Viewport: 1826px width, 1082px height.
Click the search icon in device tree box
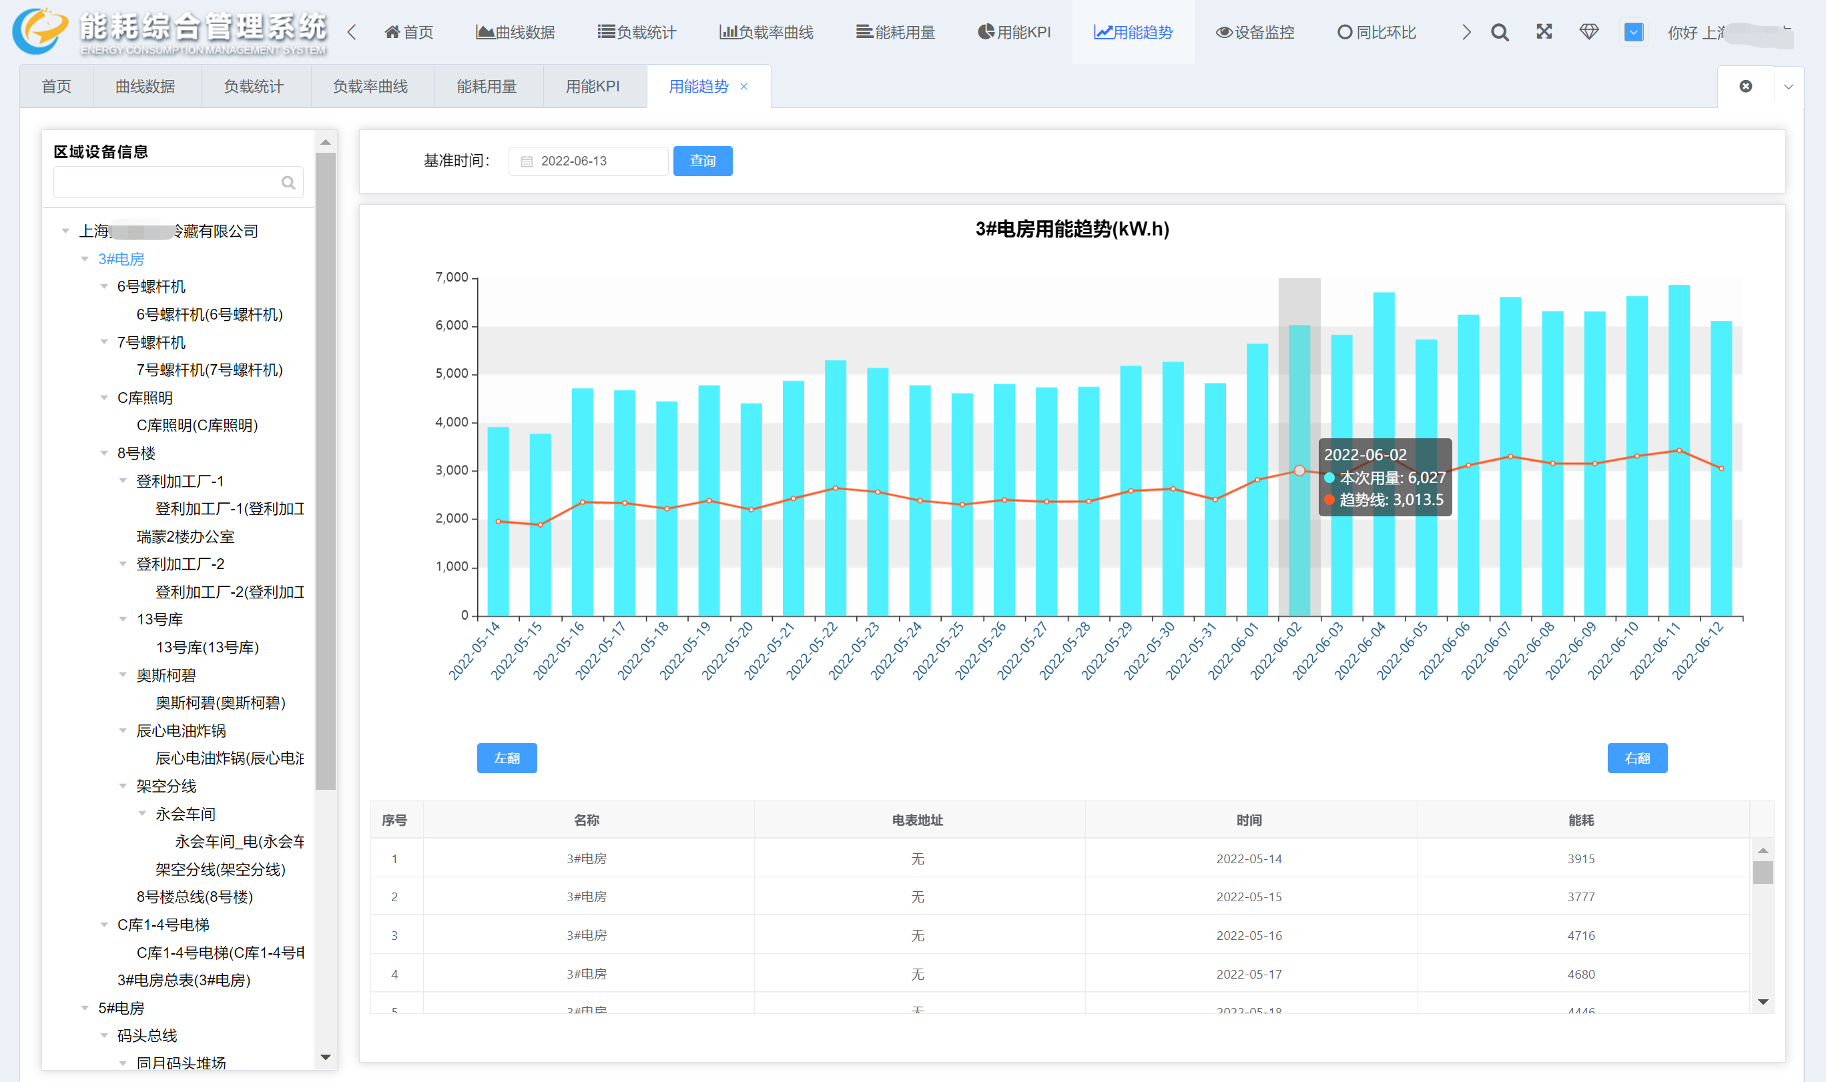click(288, 182)
